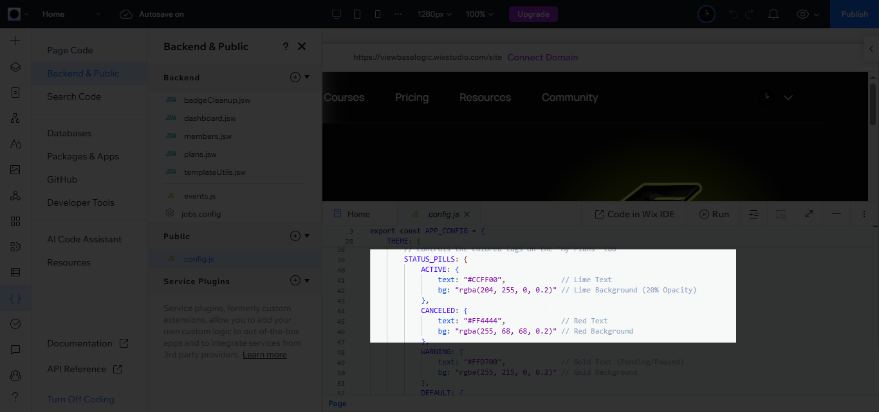
Task: Select the desktop breakpoint icon
Action: (x=336, y=14)
